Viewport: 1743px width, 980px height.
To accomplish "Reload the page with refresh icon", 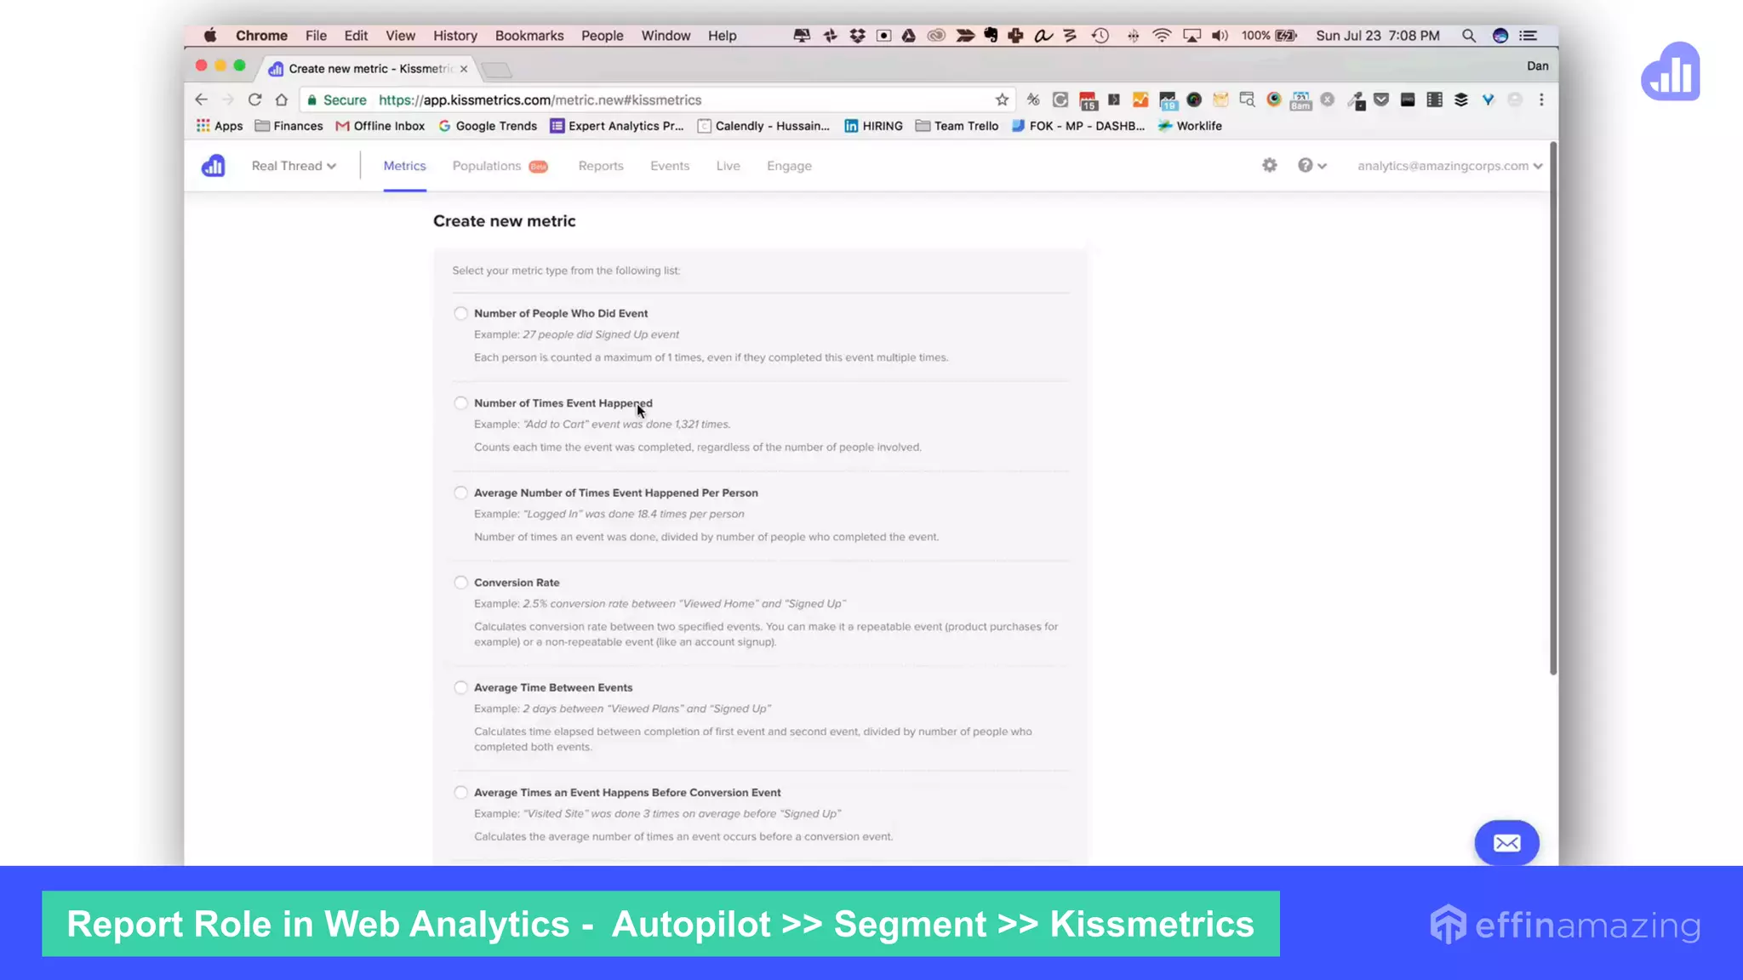I will [254, 100].
